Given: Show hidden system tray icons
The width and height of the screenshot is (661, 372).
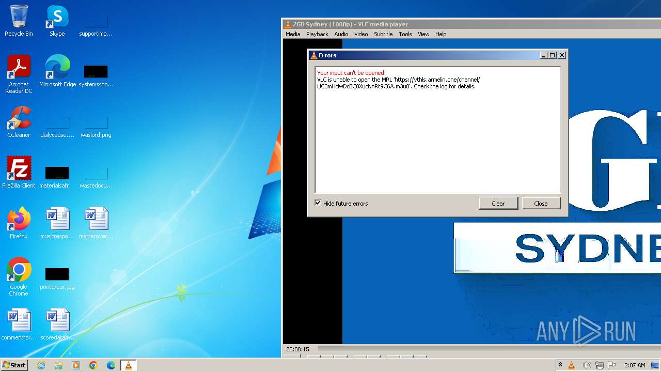Looking at the screenshot, I should click(x=560, y=365).
